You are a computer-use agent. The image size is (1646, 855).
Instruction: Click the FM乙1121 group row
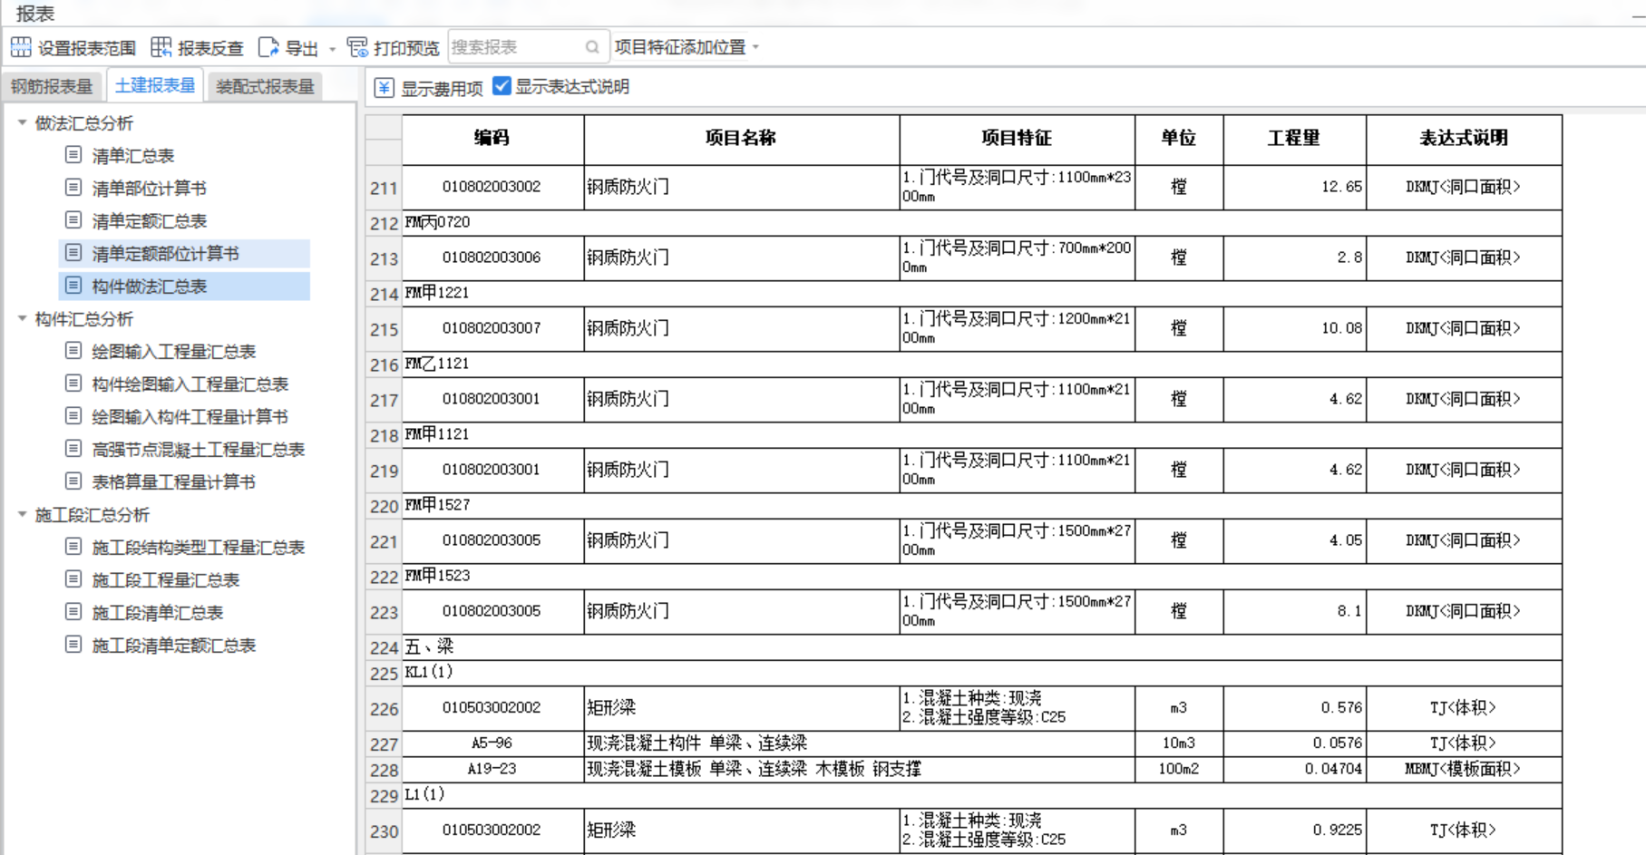[x=982, y=364]
